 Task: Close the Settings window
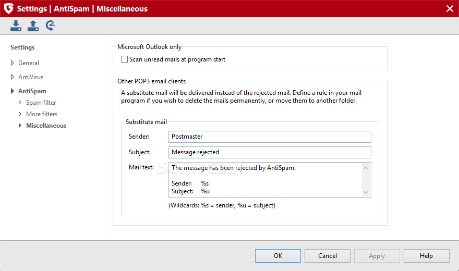(x=450, y=8)
